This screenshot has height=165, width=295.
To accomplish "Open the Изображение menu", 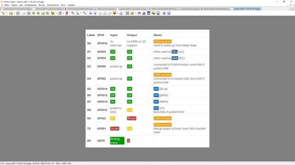I will pos(30,5).
